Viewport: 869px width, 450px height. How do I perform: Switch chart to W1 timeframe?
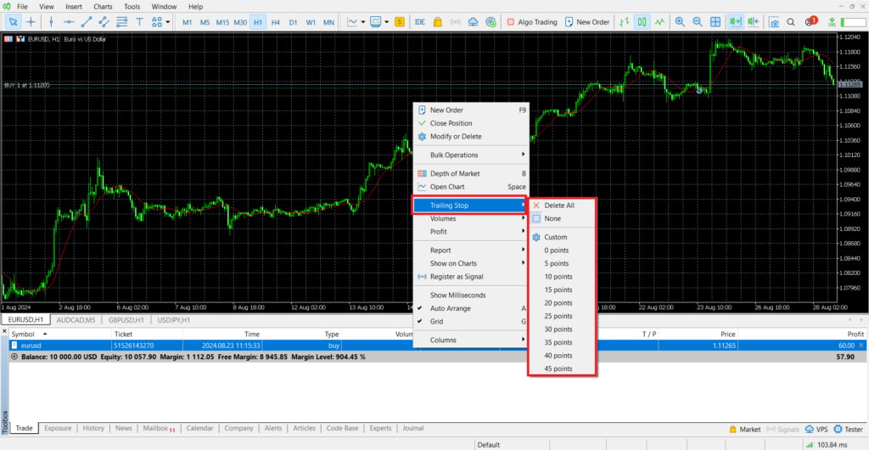pyautogui.click(x=311, y=22)
